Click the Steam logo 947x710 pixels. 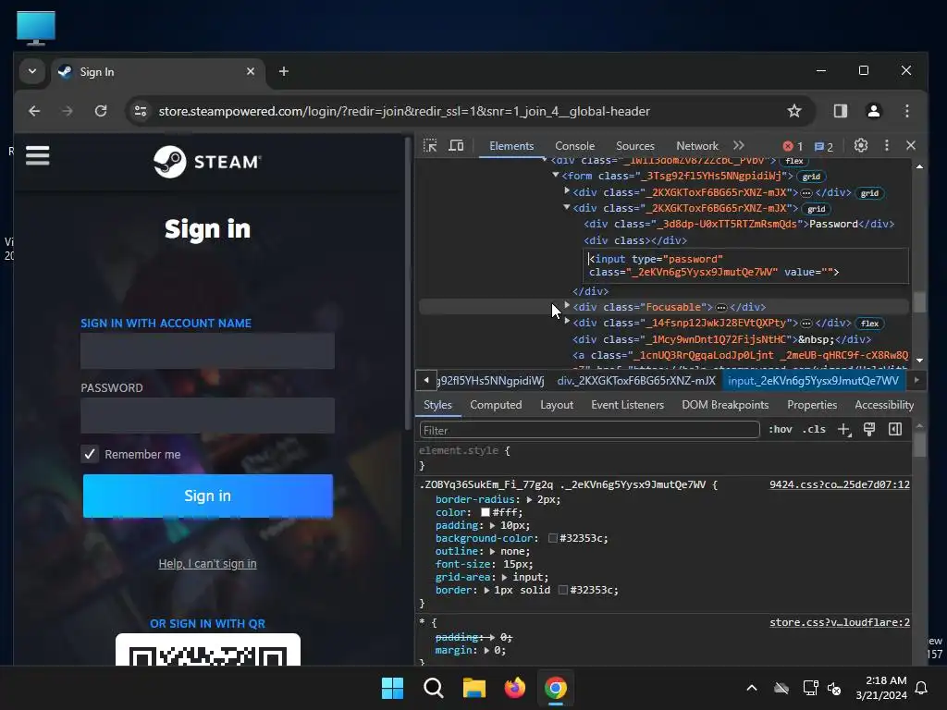207,162
